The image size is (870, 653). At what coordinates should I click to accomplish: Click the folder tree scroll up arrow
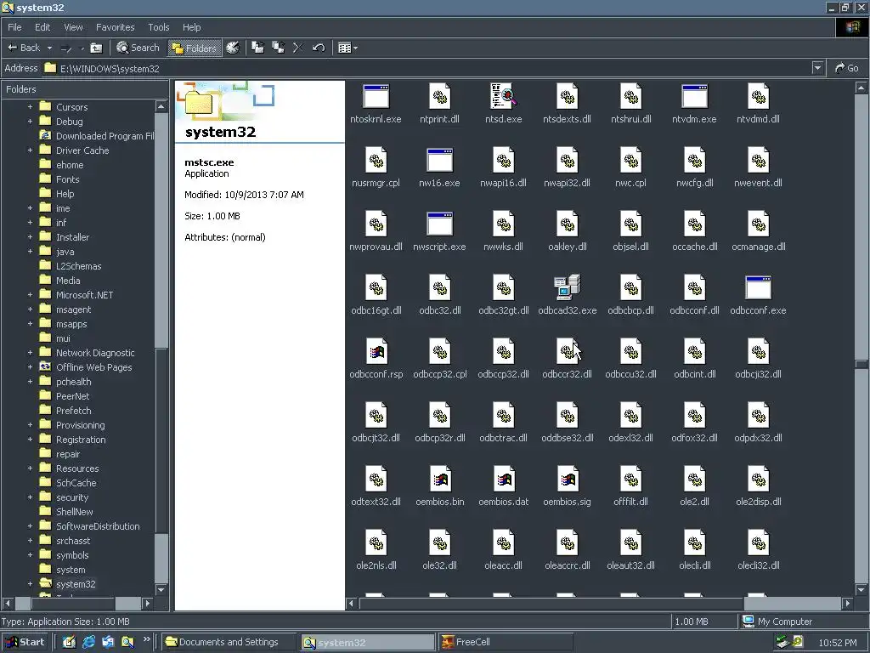pos(161,106)
